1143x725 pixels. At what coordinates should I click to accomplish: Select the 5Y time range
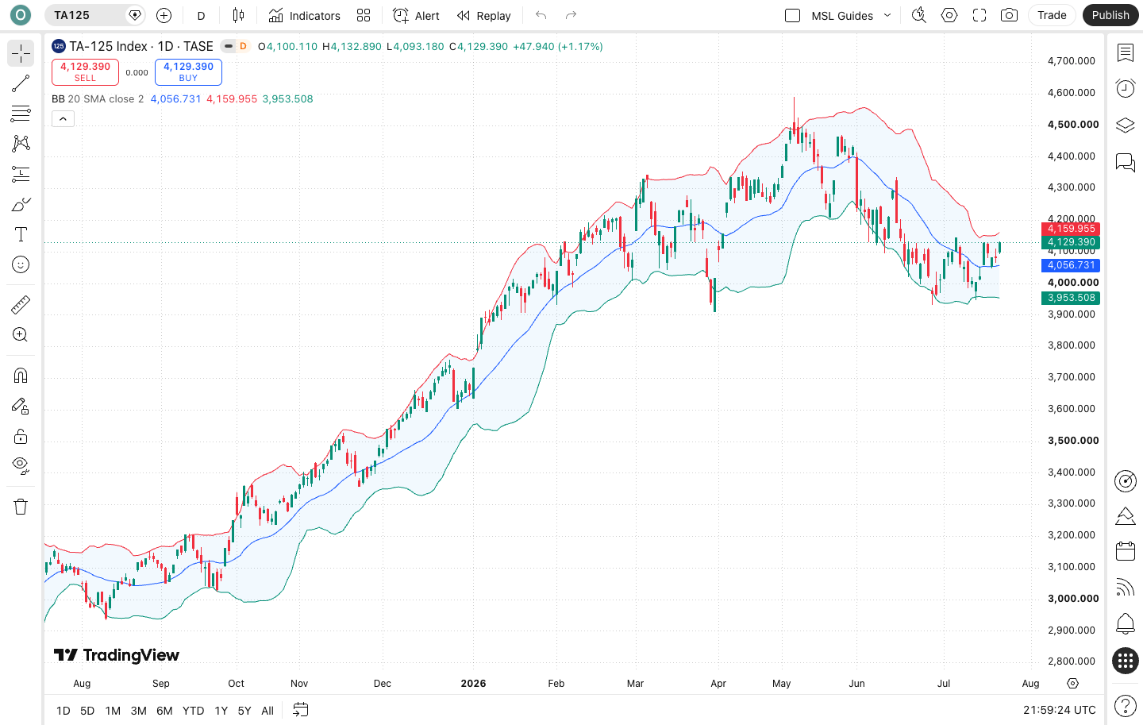click(244, 711)
